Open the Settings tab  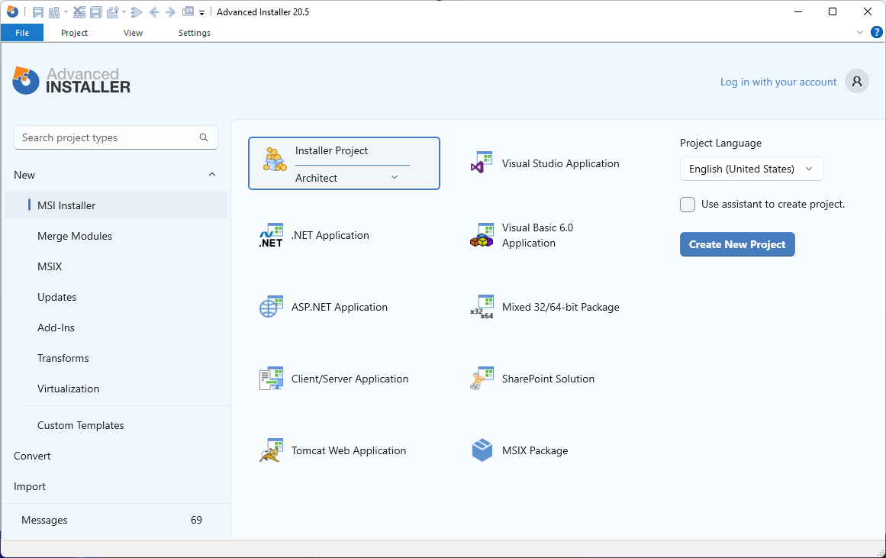pyautogui.click(x=195, y=33)
